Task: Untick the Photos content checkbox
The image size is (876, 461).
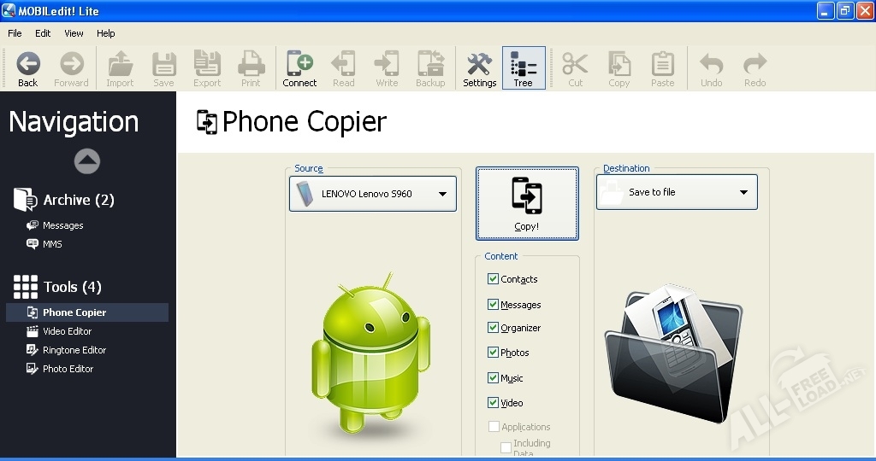Action: (494, 353)
